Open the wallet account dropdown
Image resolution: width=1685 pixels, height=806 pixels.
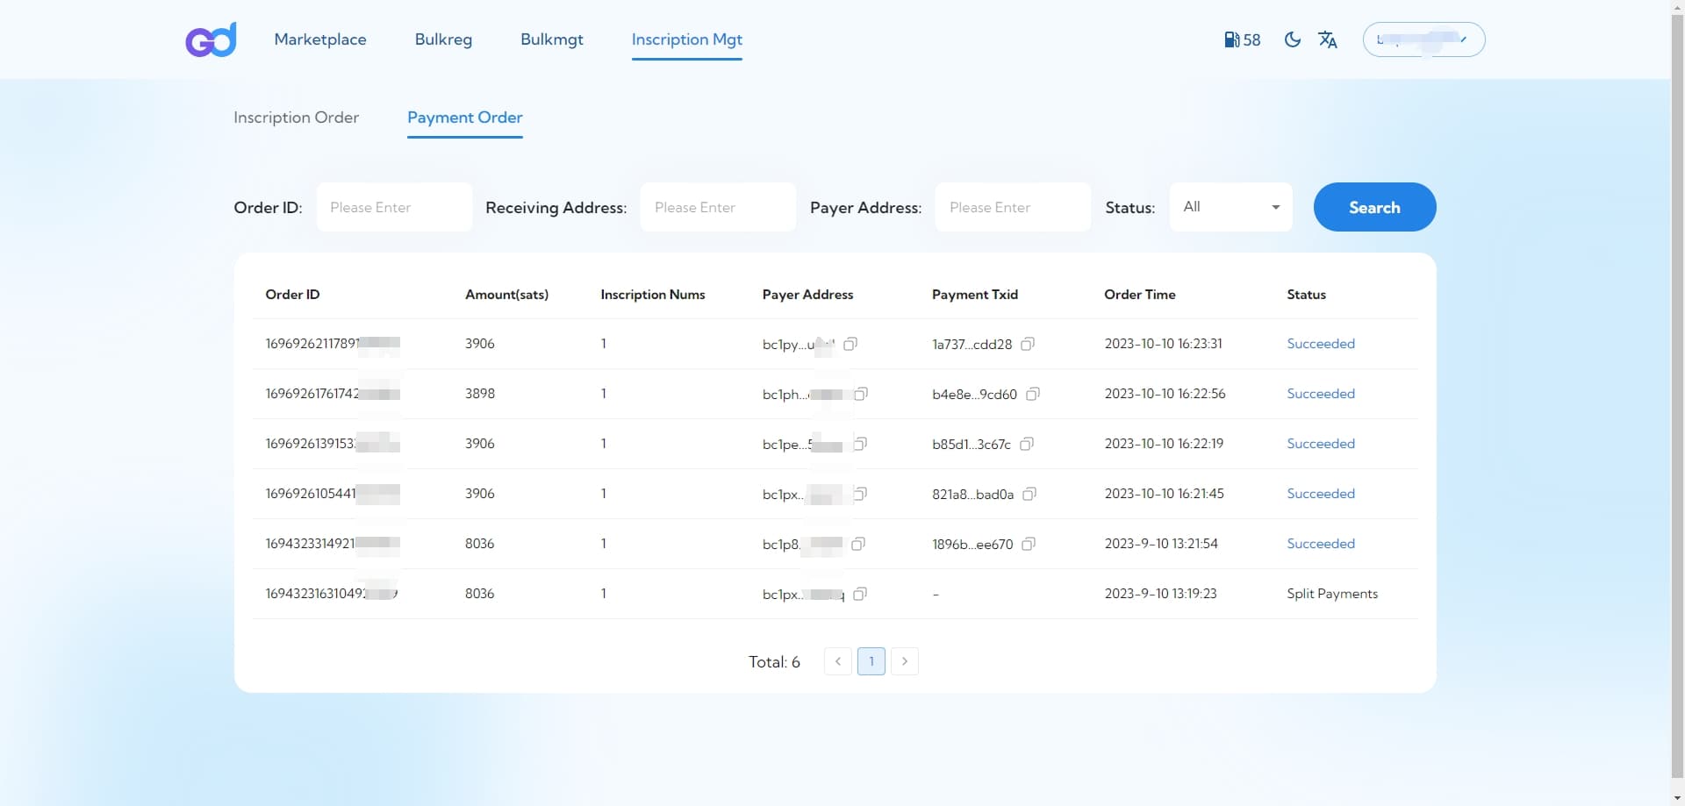1423,39
